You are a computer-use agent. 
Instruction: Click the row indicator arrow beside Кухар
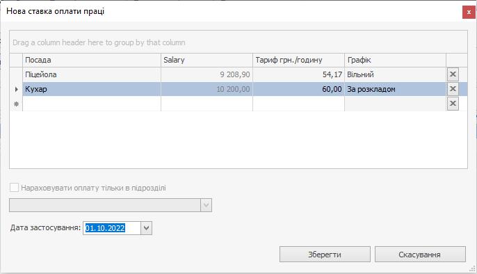point(17,89)
